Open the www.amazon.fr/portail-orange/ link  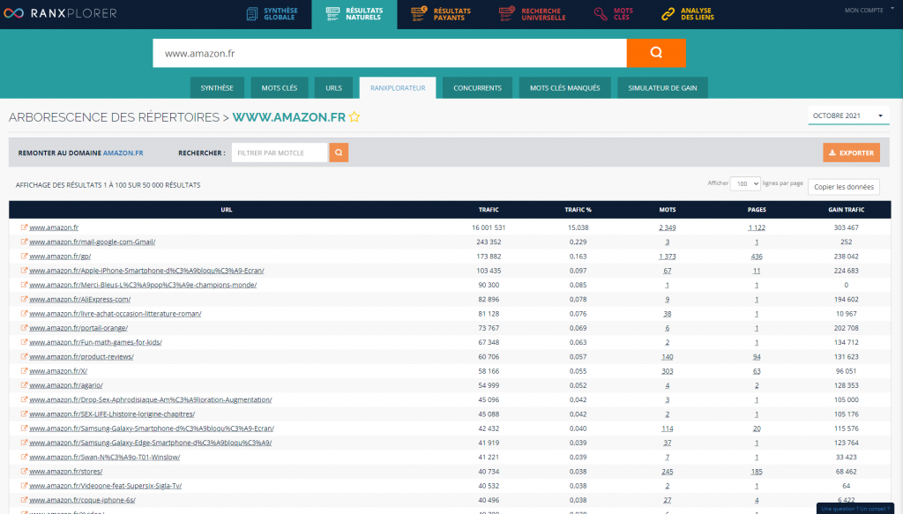78,328
